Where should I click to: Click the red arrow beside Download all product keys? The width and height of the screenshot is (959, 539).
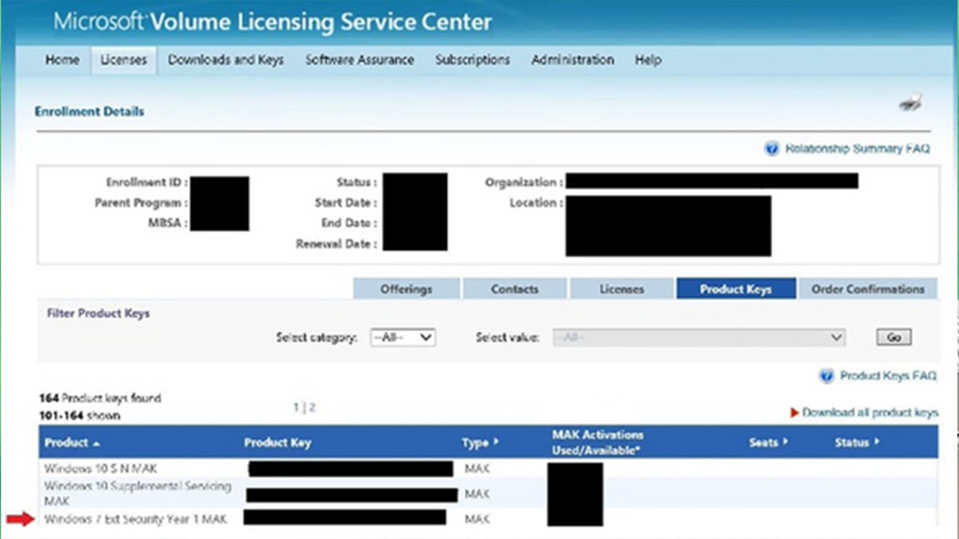pyautogui.click(x=794, y=413)
